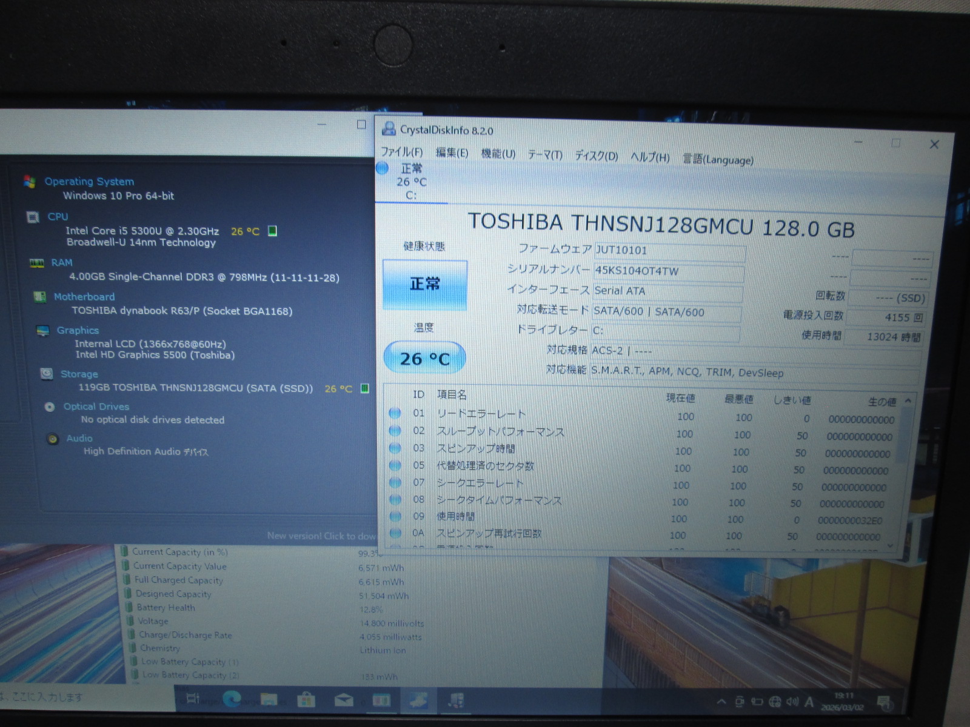Open File Explorer from the taskbar
This screenshot has width=970, height=727.
click(269, 700)
